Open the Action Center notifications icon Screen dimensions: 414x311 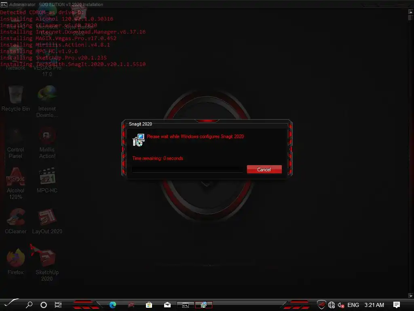click(396, 305)
